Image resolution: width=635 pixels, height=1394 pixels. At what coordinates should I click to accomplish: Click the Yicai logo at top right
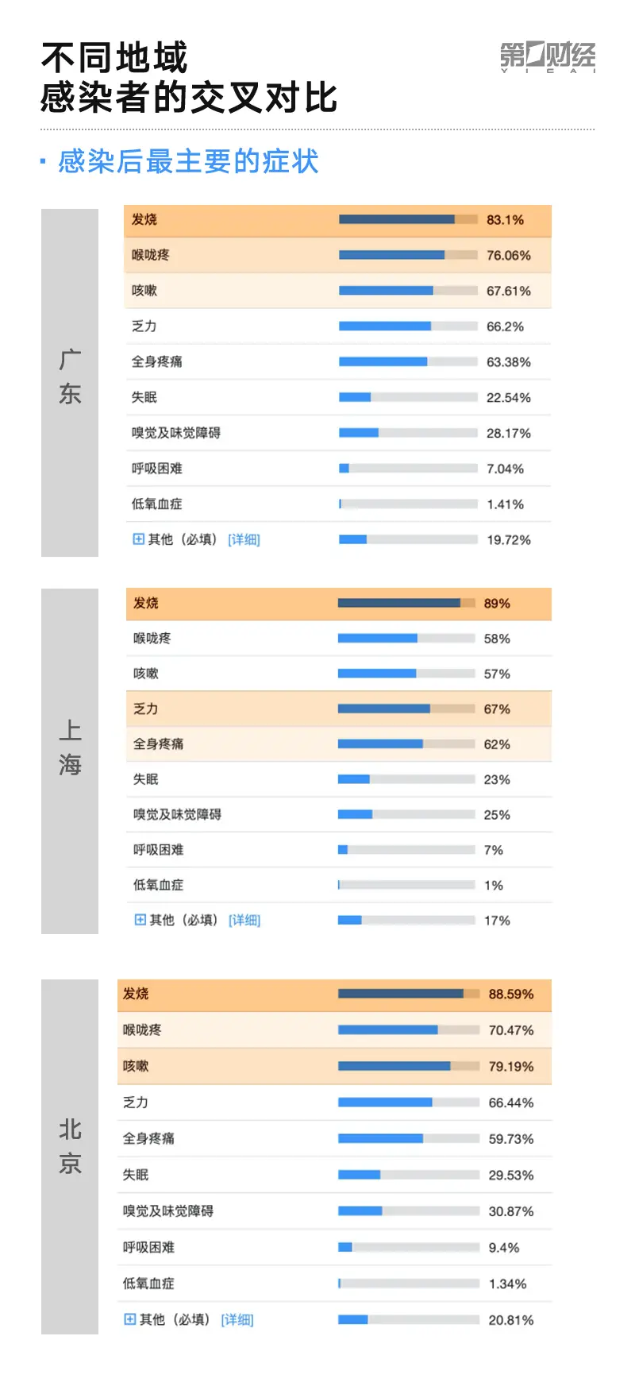tap(548, 57)
